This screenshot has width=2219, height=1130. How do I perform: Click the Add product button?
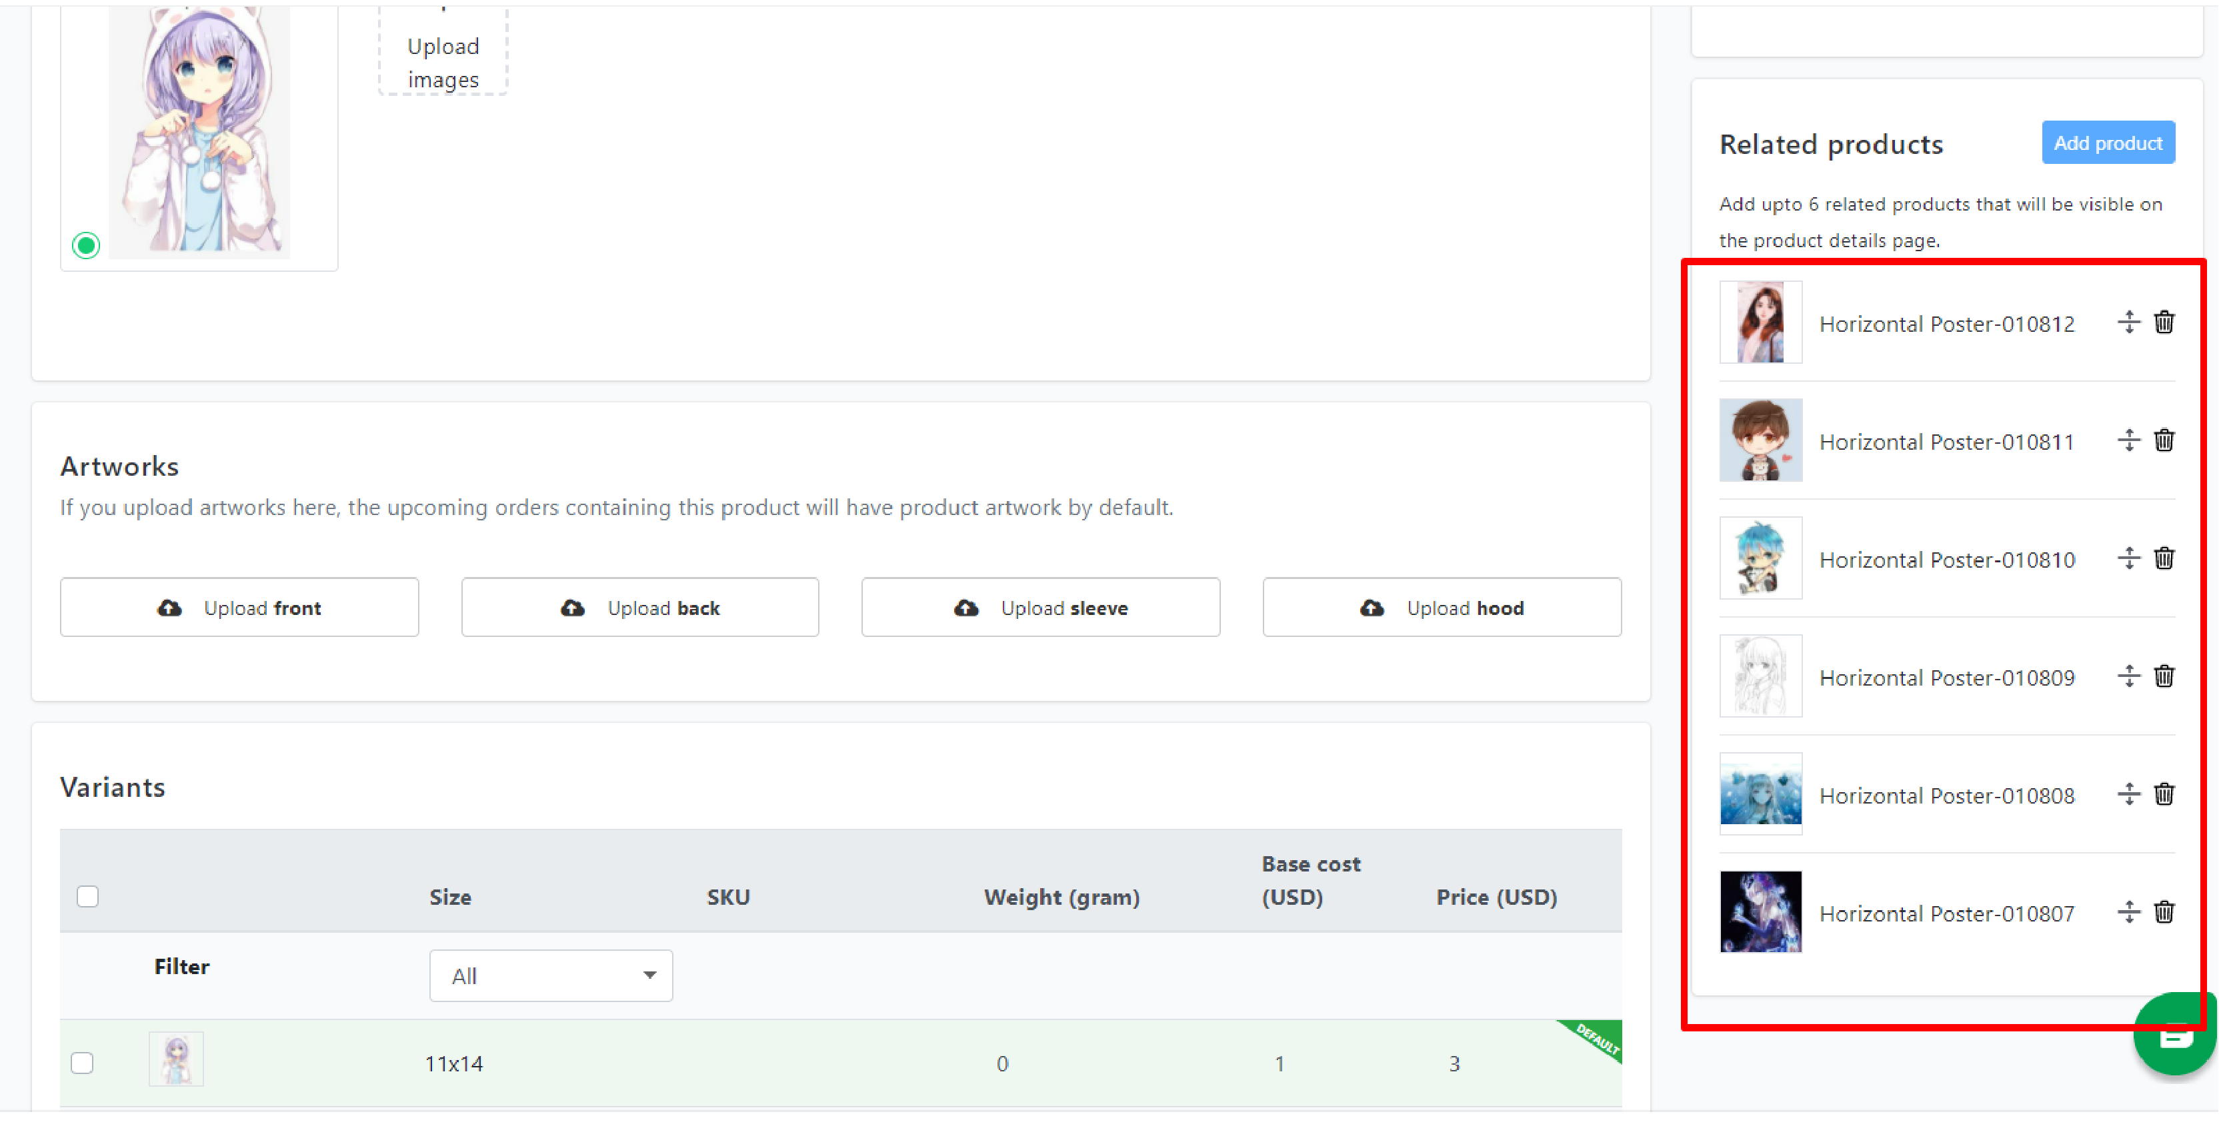point(2108,143)
